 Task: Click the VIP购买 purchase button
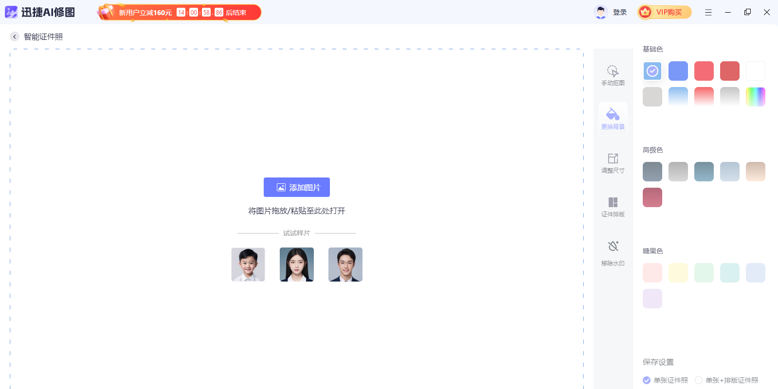664,12
